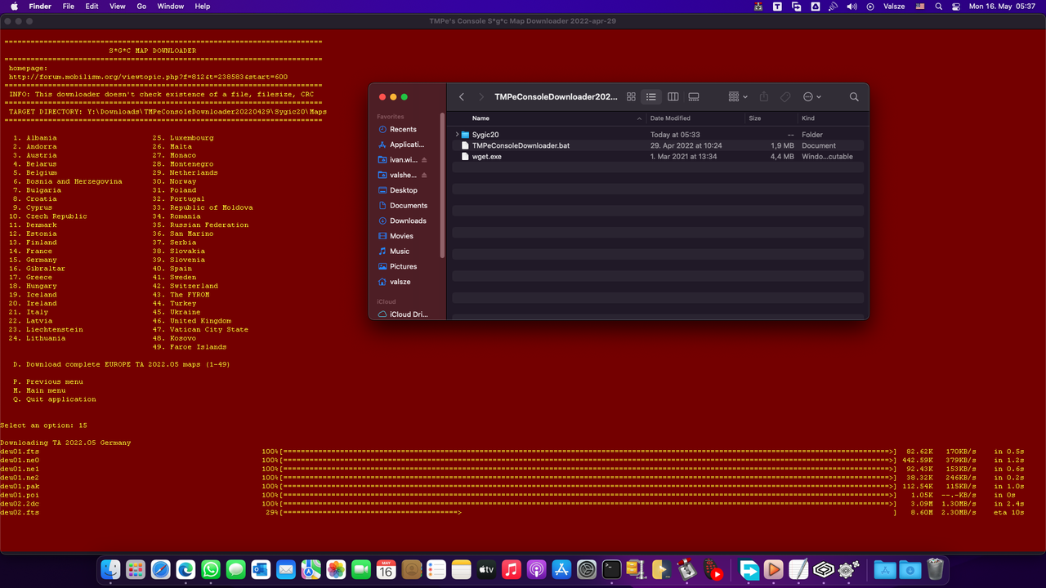Open iCloud Drive in Finder sidebar
The image size is (1046, 588).
pyautogui.click(x=408, y=314)
